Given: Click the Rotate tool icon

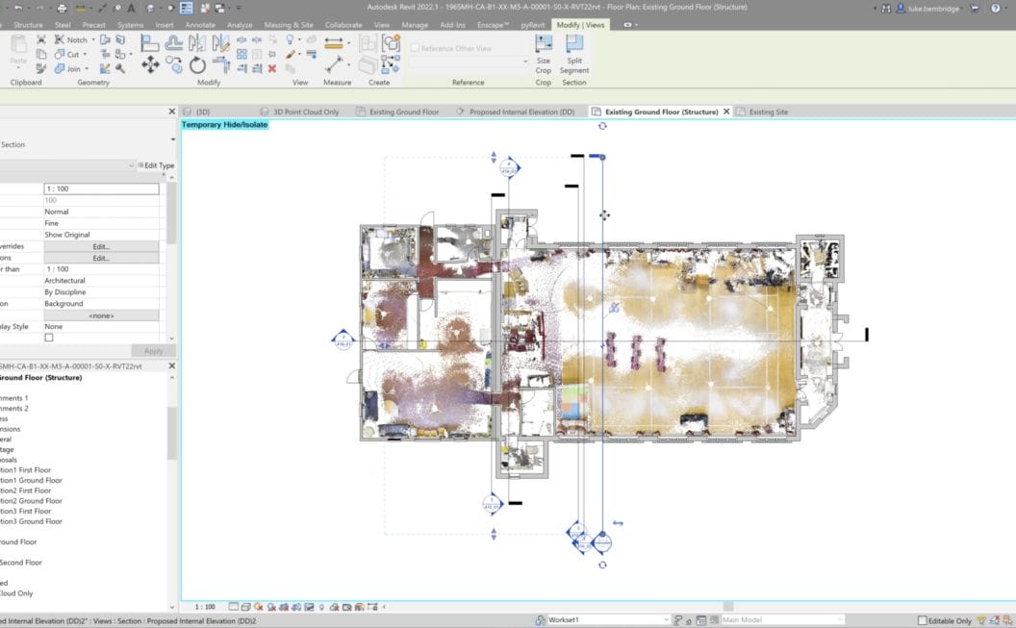Looking at the screenshot, I should coord(197,65).
